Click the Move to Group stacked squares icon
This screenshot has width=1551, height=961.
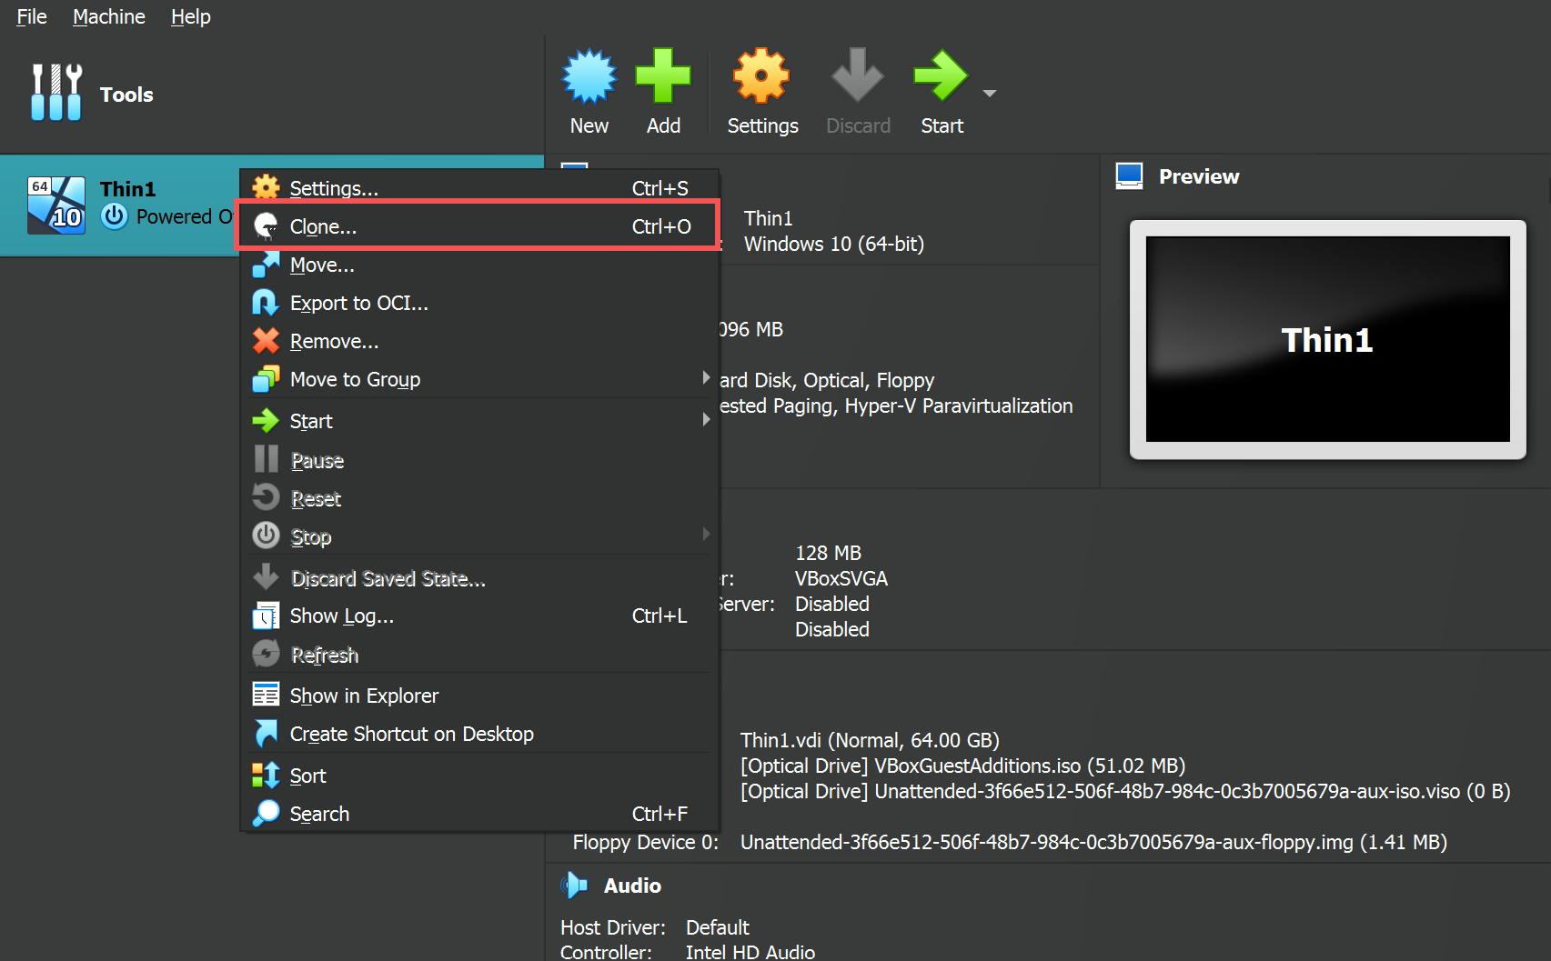click(266, 379)
